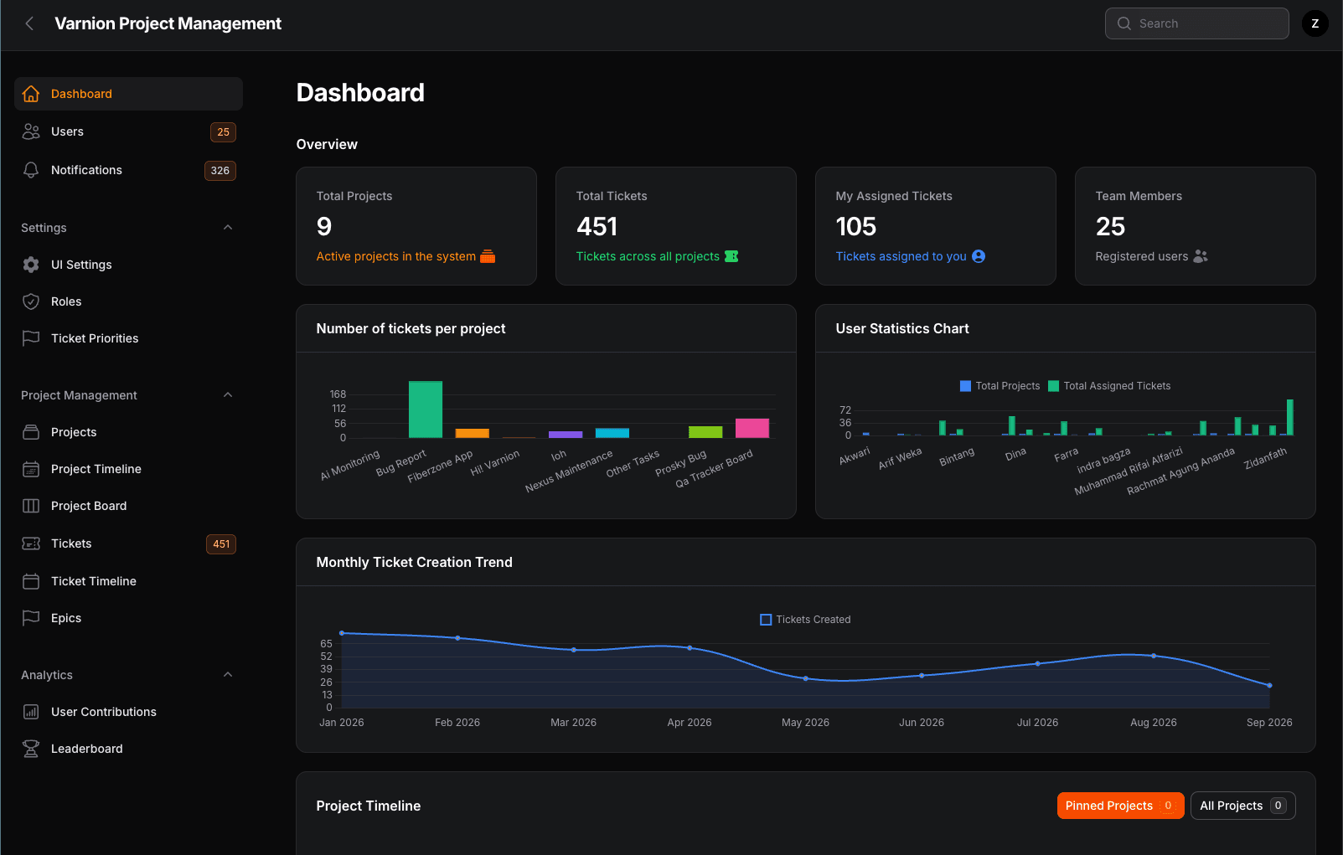The width and height of the screenshot is (1343, 855).
Task: Toggle Total Assigned Tickets legend item
Action: 1109,386
